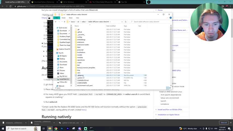The width and height of the screenshot is (233, 131).
Task: Click the browser address bar
Action: click(x=50, y=6)
